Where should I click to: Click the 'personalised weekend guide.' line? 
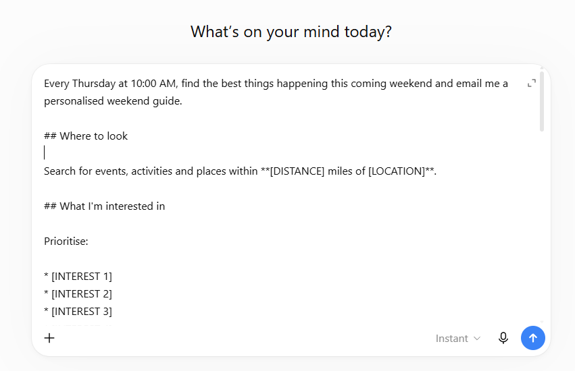pos(113,101)
